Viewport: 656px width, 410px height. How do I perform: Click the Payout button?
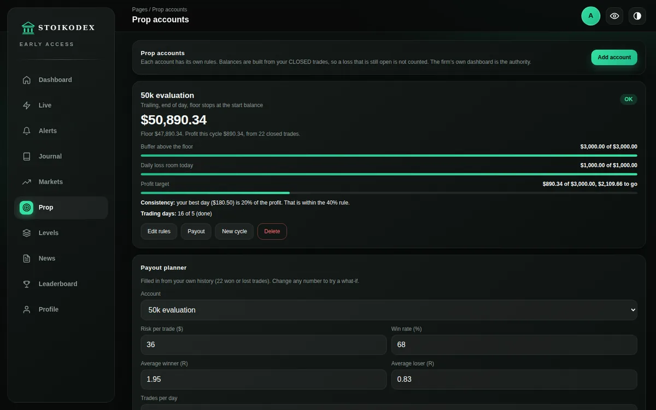(196, 231)
